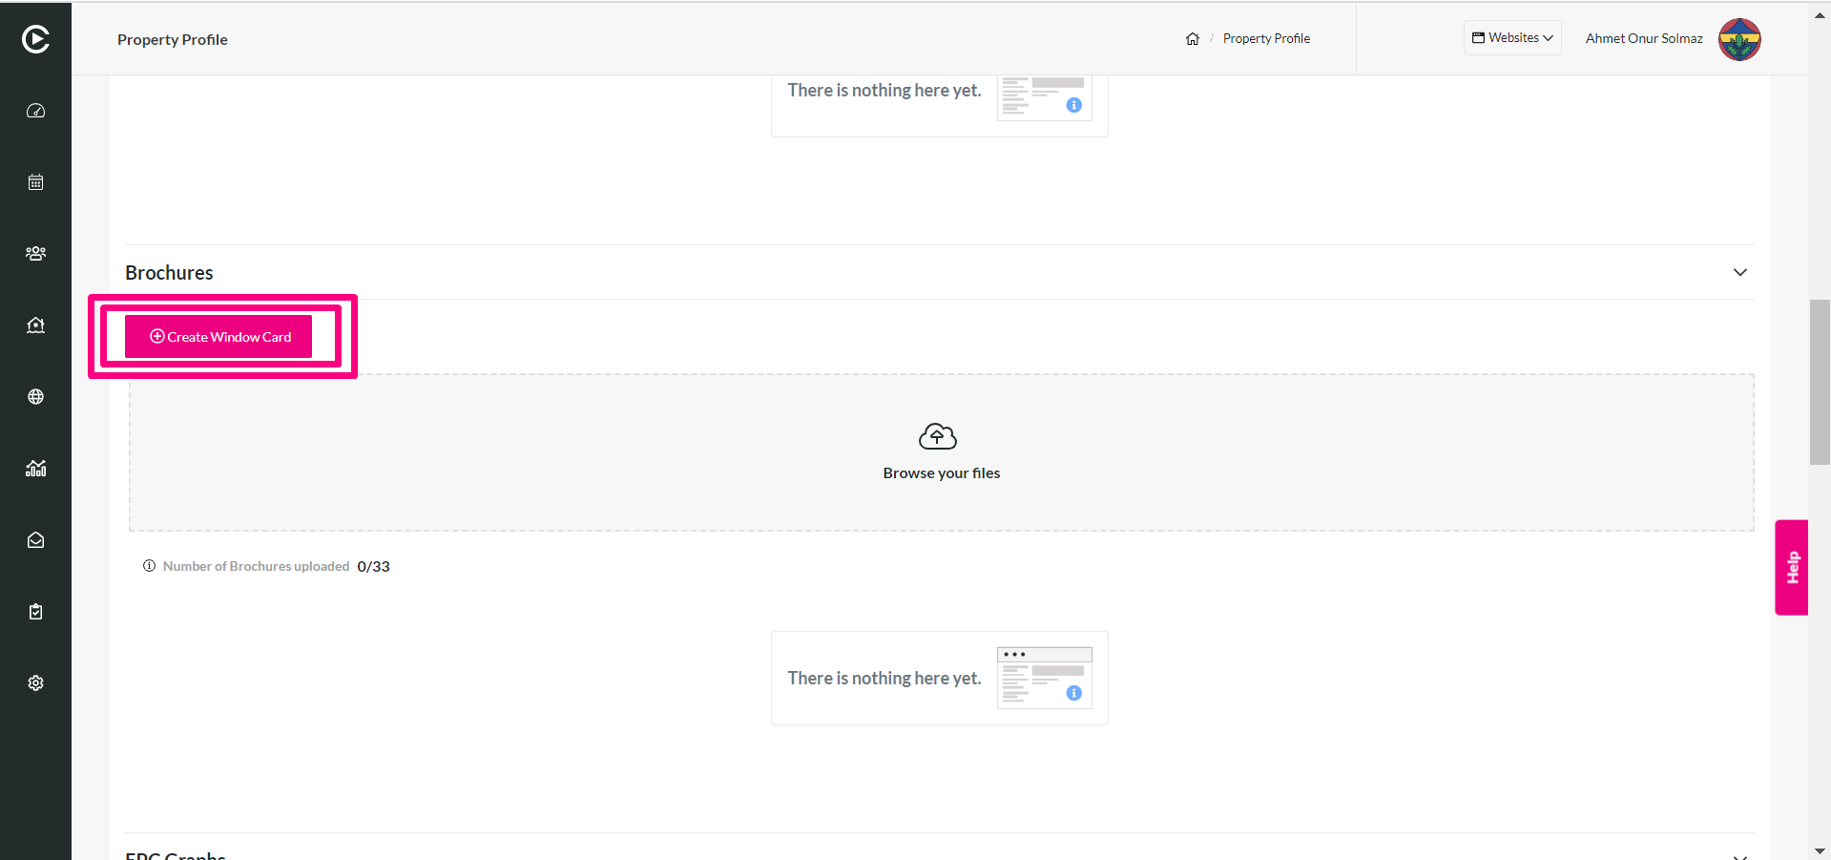This screenshot has width=1831, height=860.
Task: Open the contacts group icon in sidebar
Action: tap(35, 254)
